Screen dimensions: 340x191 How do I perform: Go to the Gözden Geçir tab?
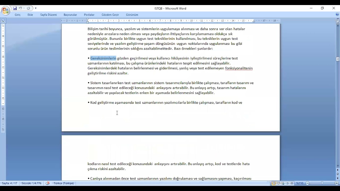110,15
